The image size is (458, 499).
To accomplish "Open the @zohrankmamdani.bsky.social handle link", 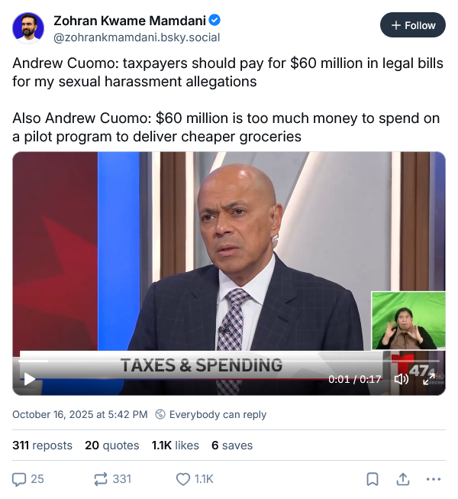I will (x=137, y=37).
